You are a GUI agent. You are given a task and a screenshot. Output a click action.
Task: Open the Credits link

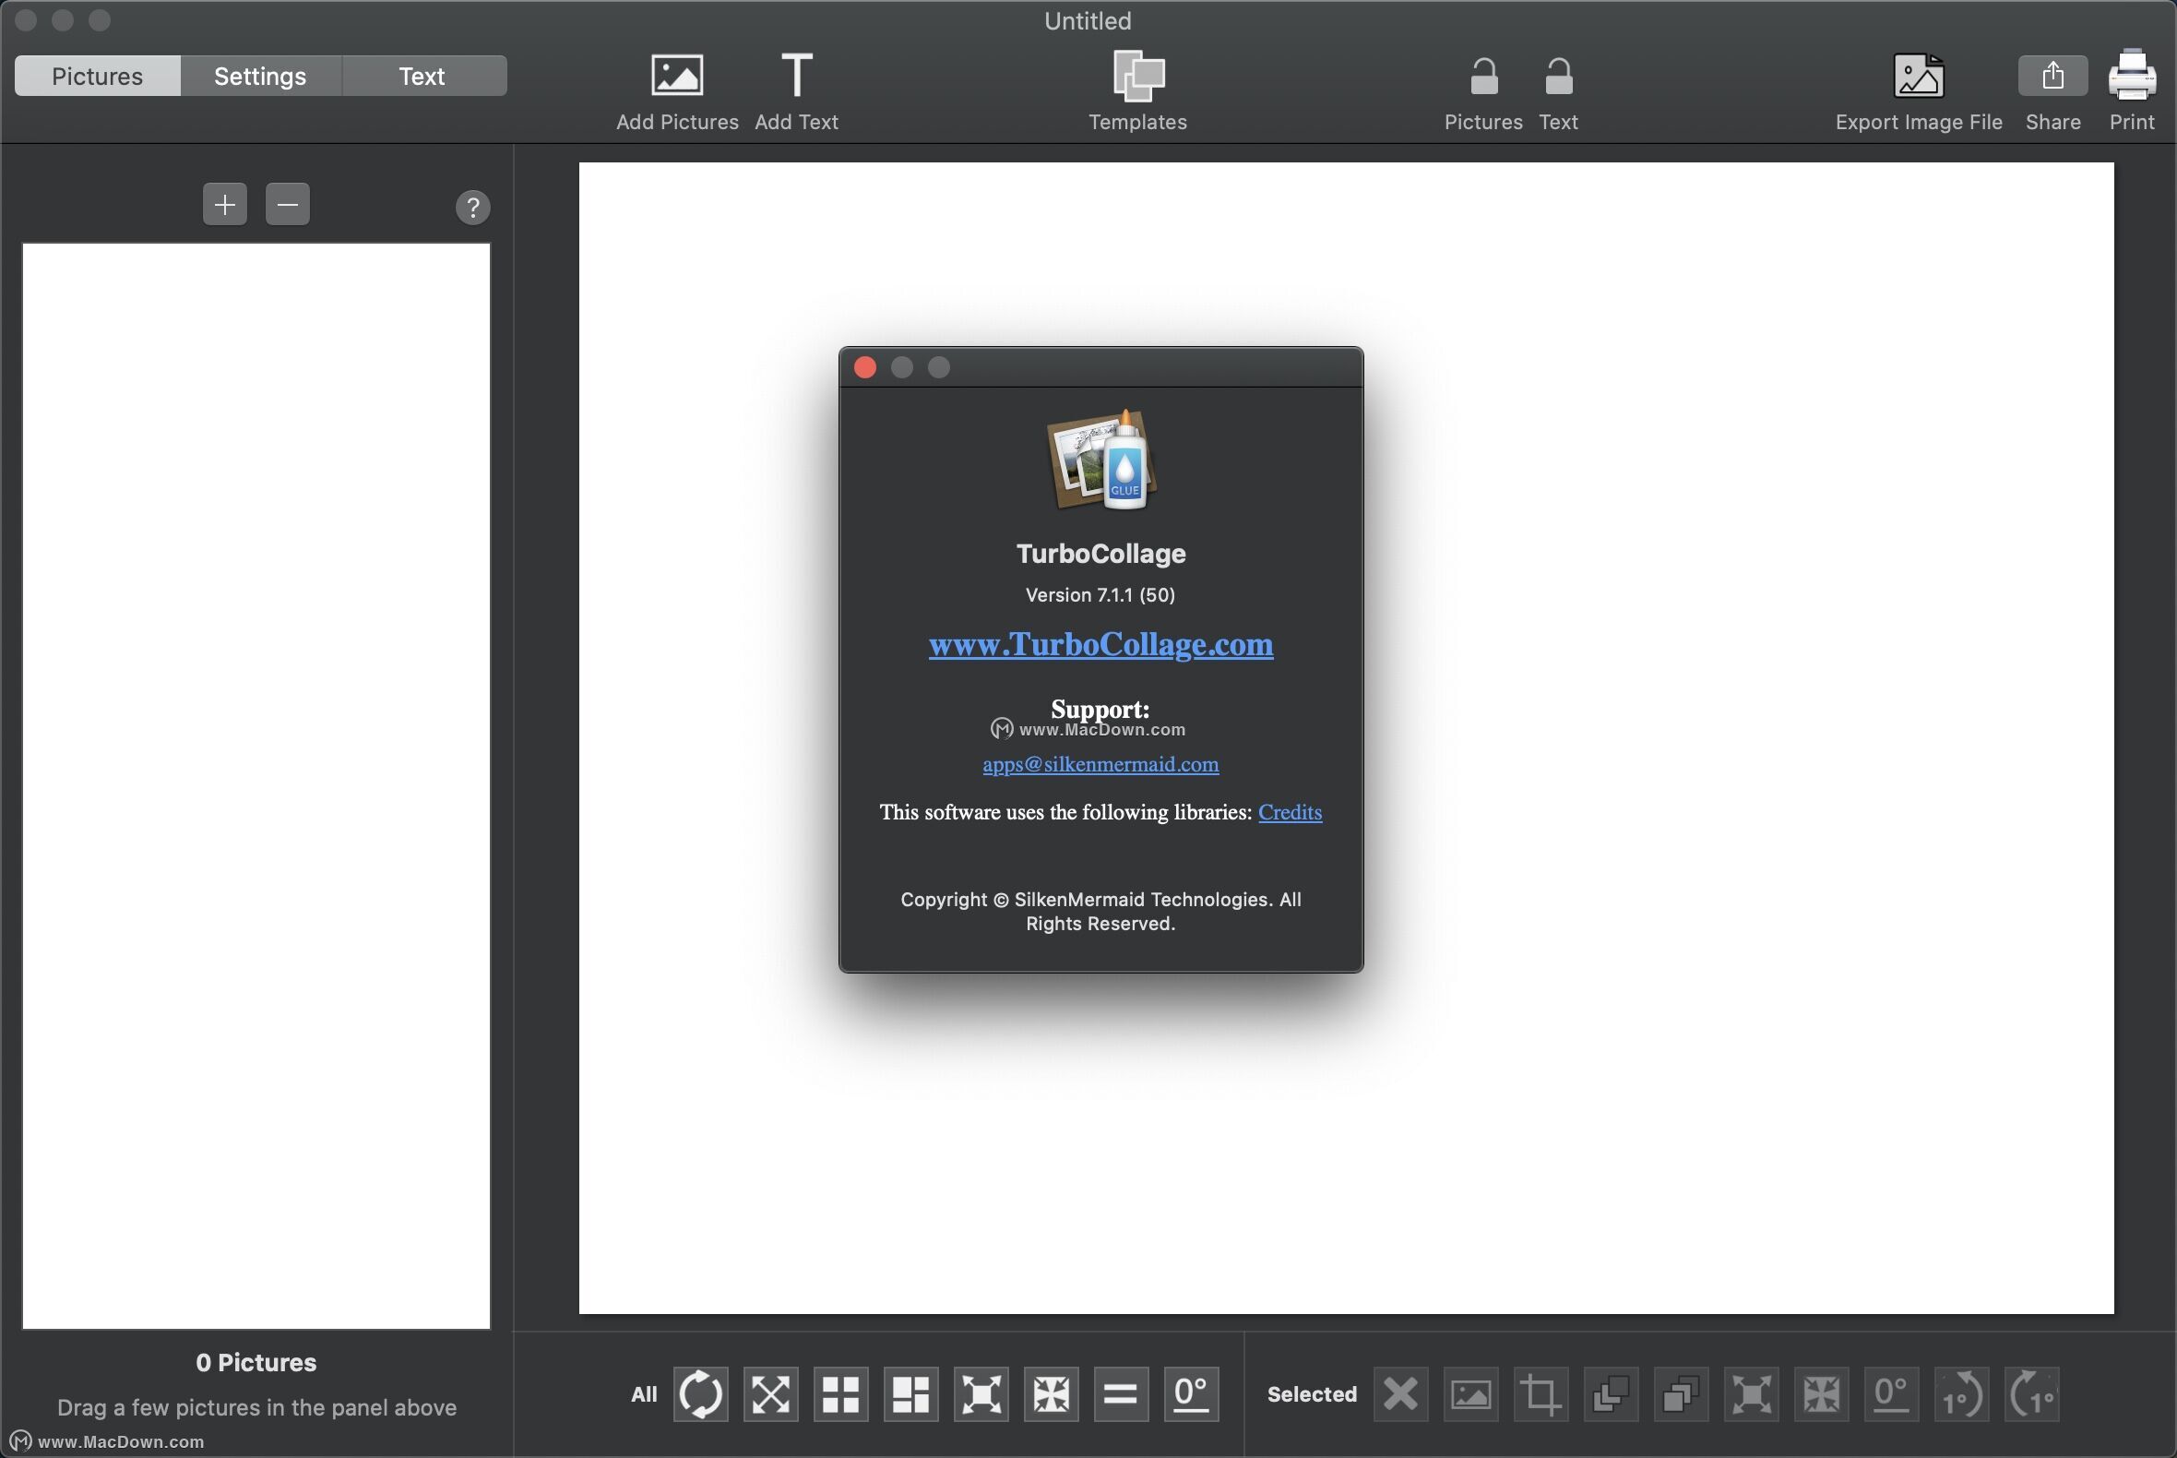coord(1290,812)
